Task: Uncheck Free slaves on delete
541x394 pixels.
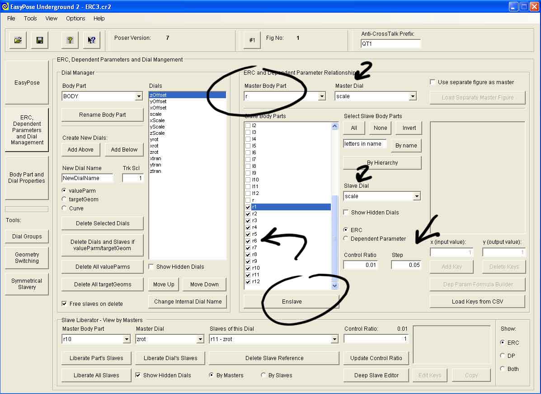Action: point(65,304)
